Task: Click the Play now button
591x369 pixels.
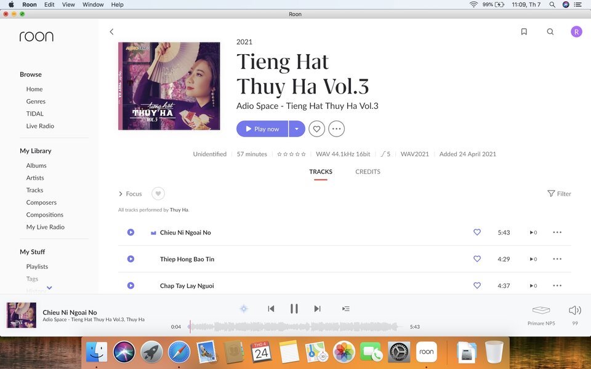Action: pyautogui.click(x=262, y=129)
